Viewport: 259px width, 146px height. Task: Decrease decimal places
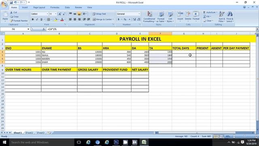[x=139, y=19]
